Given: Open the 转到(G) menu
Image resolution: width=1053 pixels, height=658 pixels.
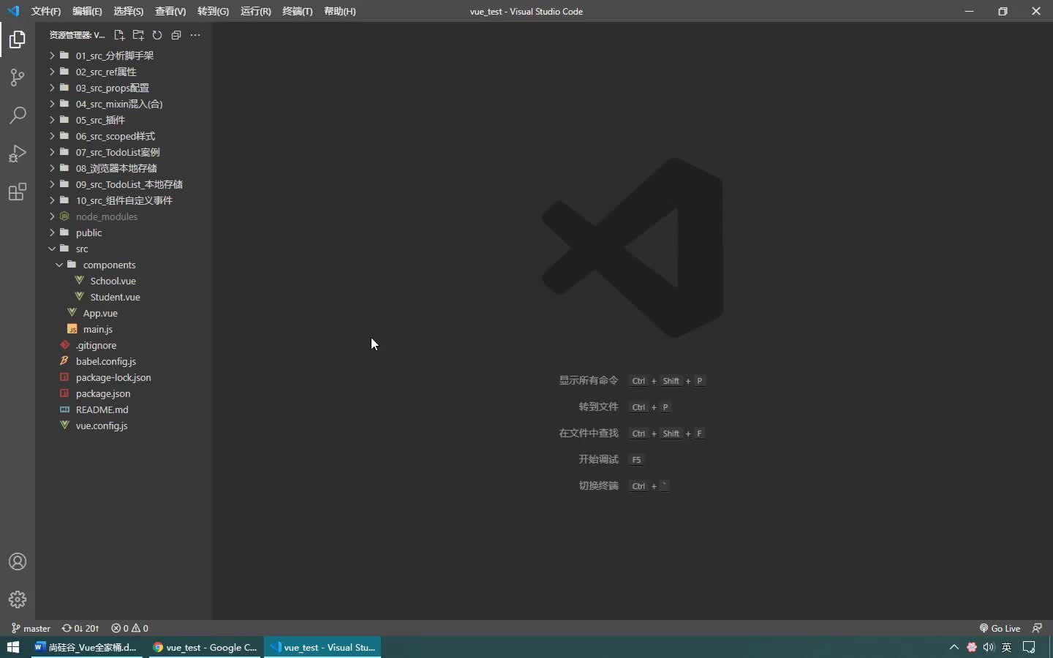Looking at the screenshot, I should 213,11.
